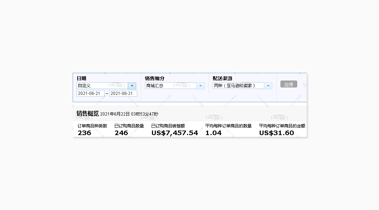The image size is (379, 210).
Task: Click the end date field after the dash
Action: (x=123, y=93)
